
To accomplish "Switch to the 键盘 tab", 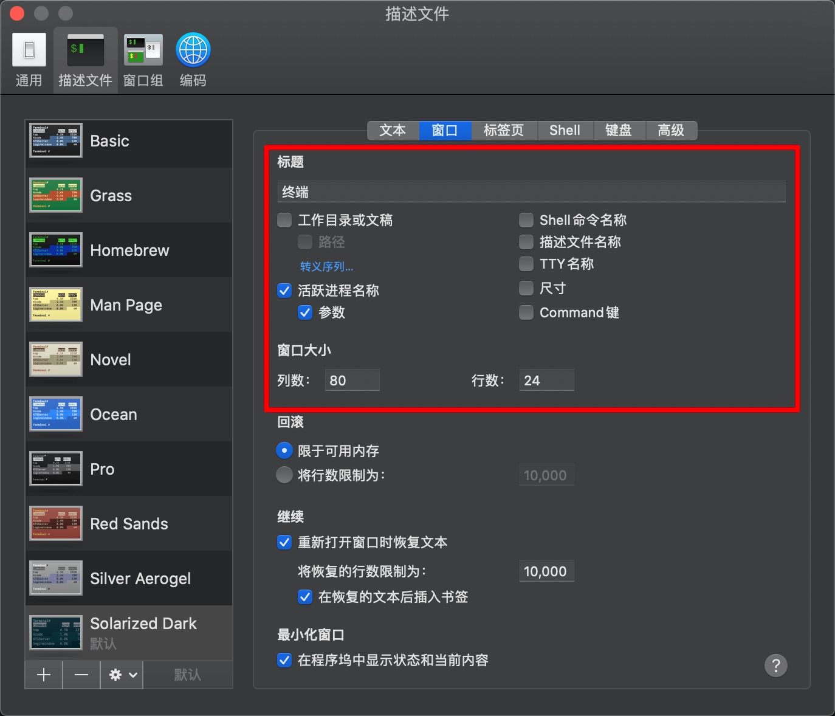I will click(x=619, y=131).
